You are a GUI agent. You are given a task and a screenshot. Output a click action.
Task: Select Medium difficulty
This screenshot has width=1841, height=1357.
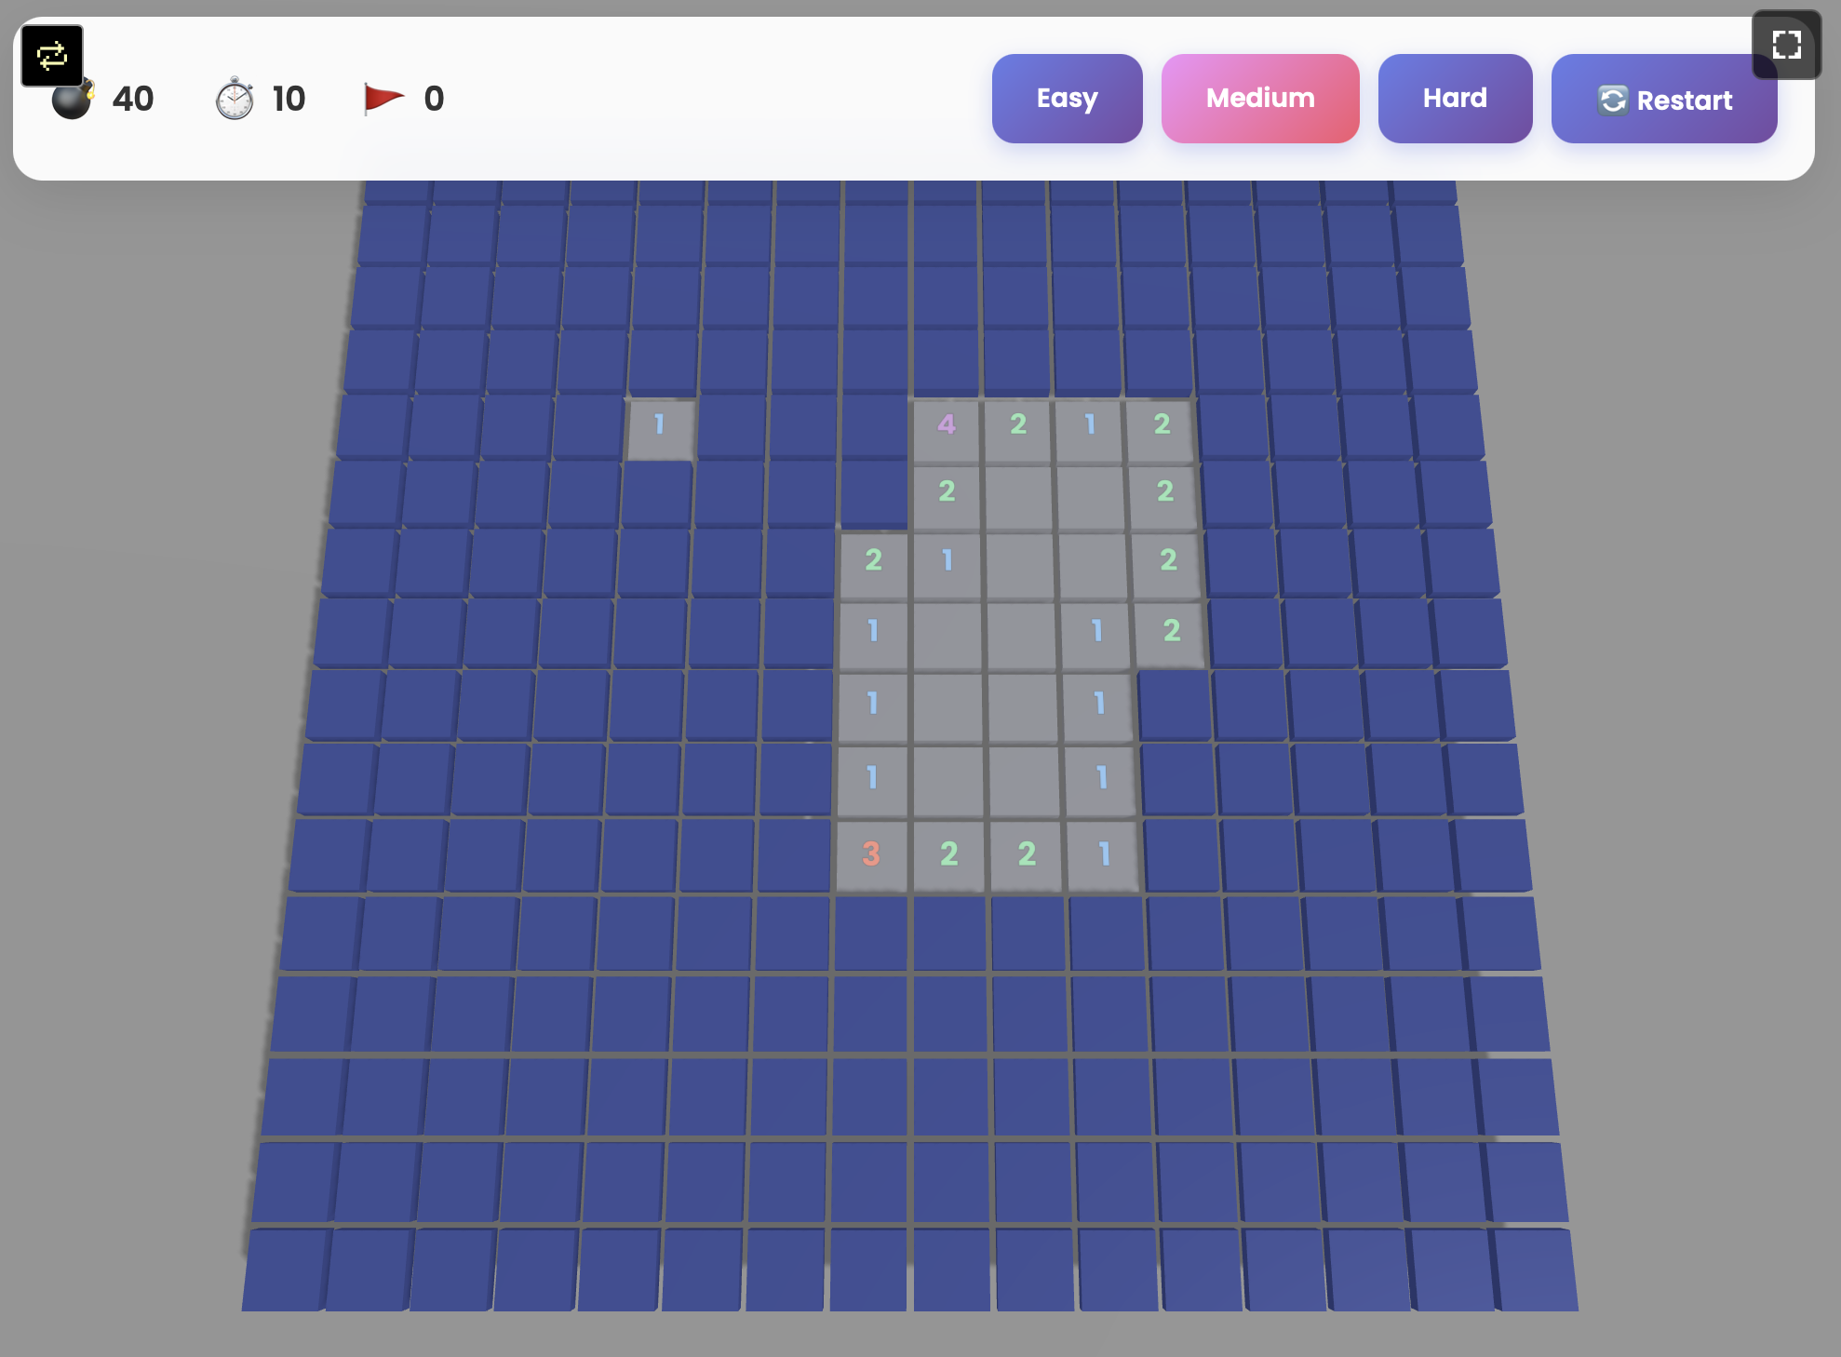1259,99
